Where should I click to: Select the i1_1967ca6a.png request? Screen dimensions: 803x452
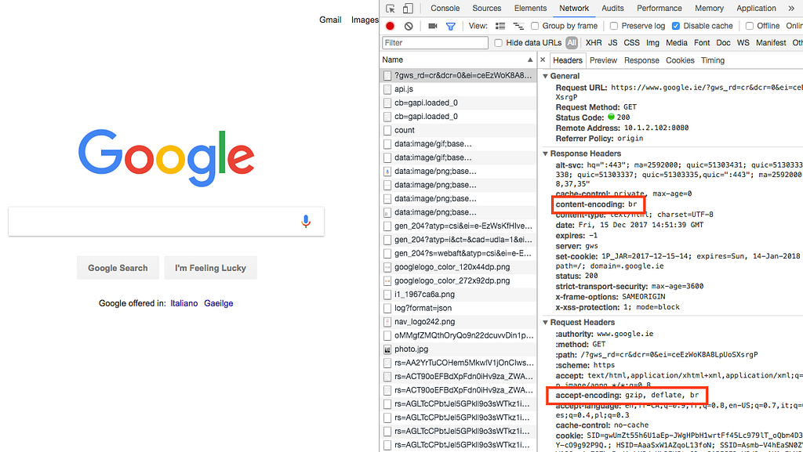458,295
